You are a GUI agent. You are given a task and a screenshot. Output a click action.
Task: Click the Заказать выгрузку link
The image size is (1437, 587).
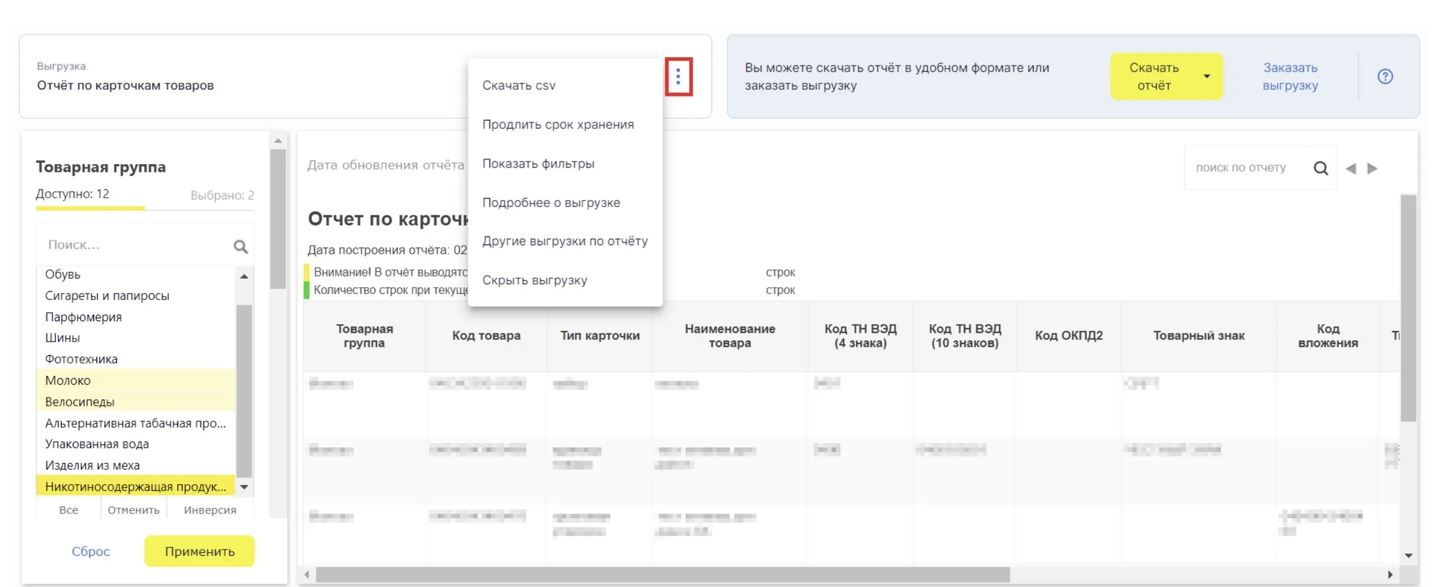1290,76
